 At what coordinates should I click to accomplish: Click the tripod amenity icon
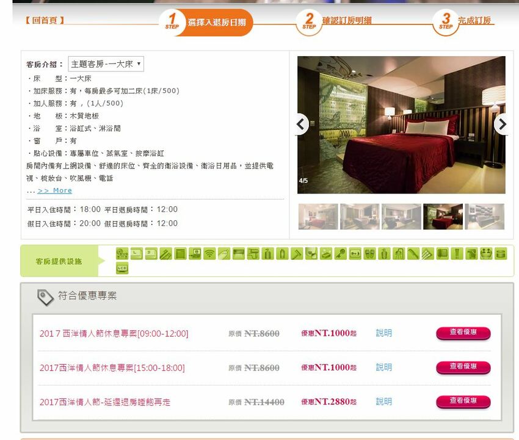click(398, 253)
